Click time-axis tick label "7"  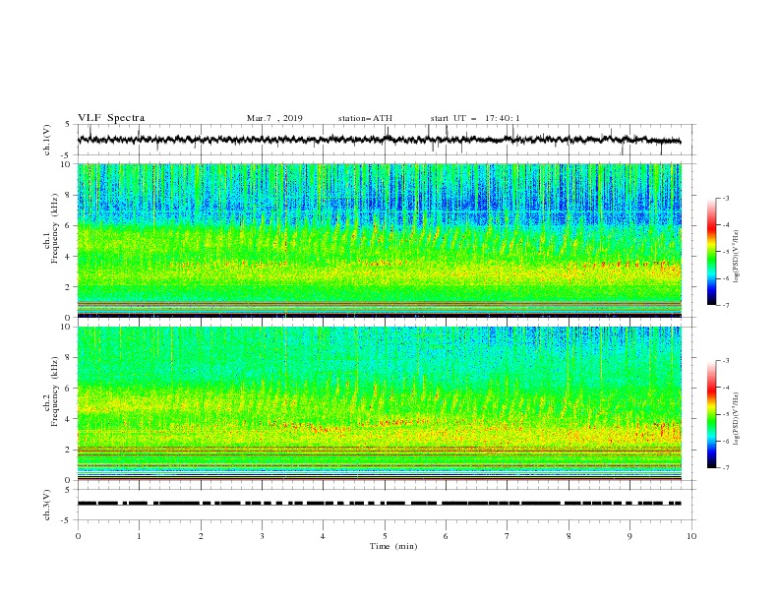click(x=508, y=536)
